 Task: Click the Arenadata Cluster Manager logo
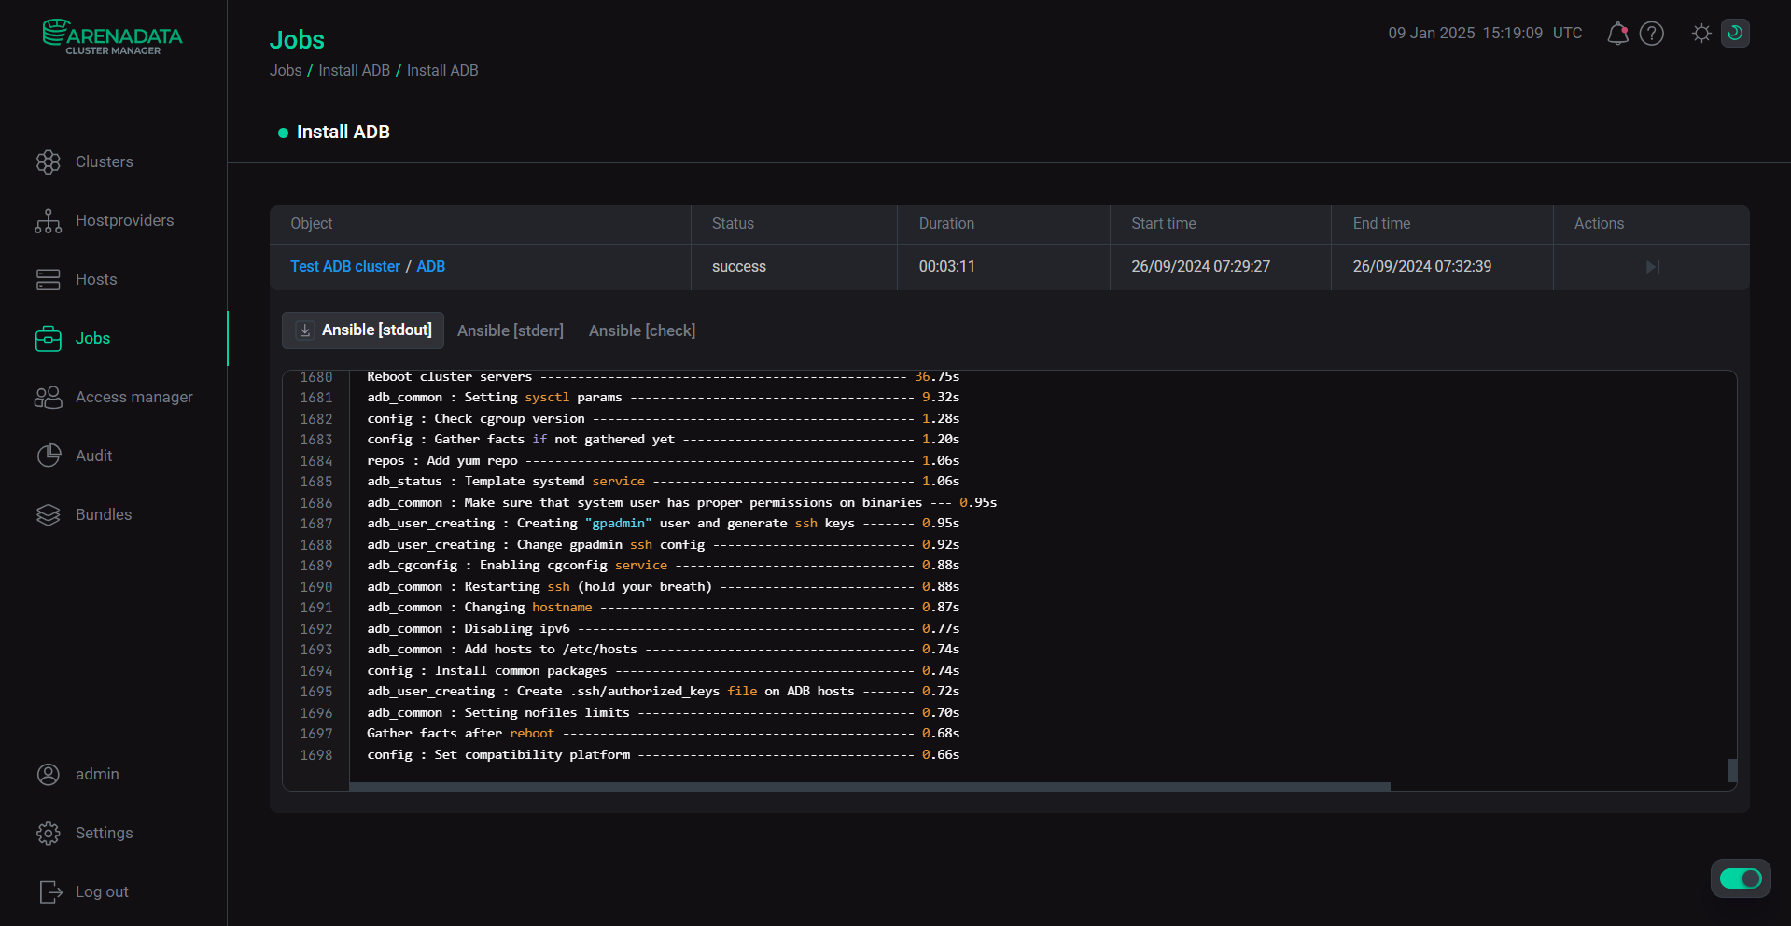(x=113, y=37)
